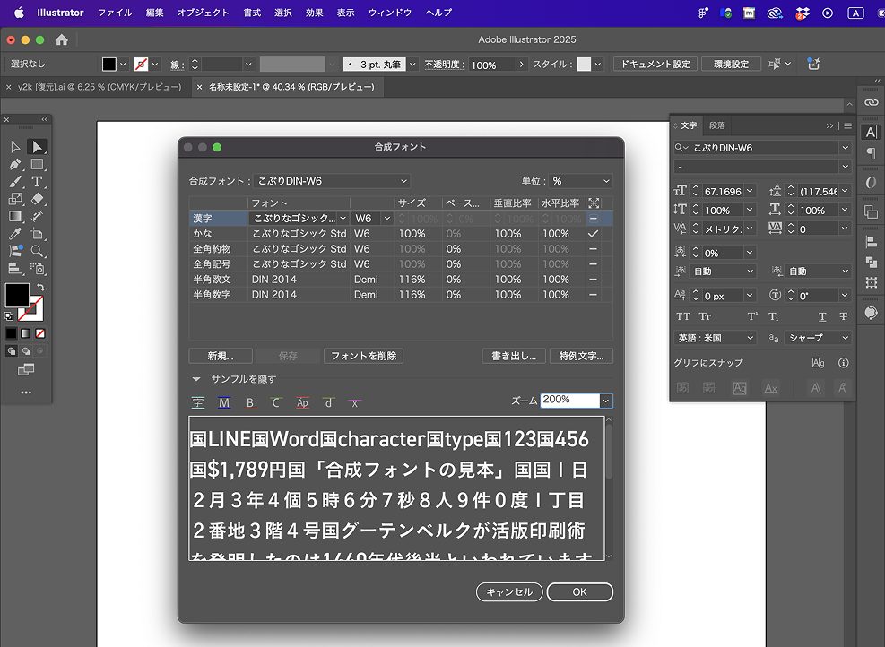Select the Zoom magnifier tool
Screen dimensions: 885x647
tap(38, 251)
